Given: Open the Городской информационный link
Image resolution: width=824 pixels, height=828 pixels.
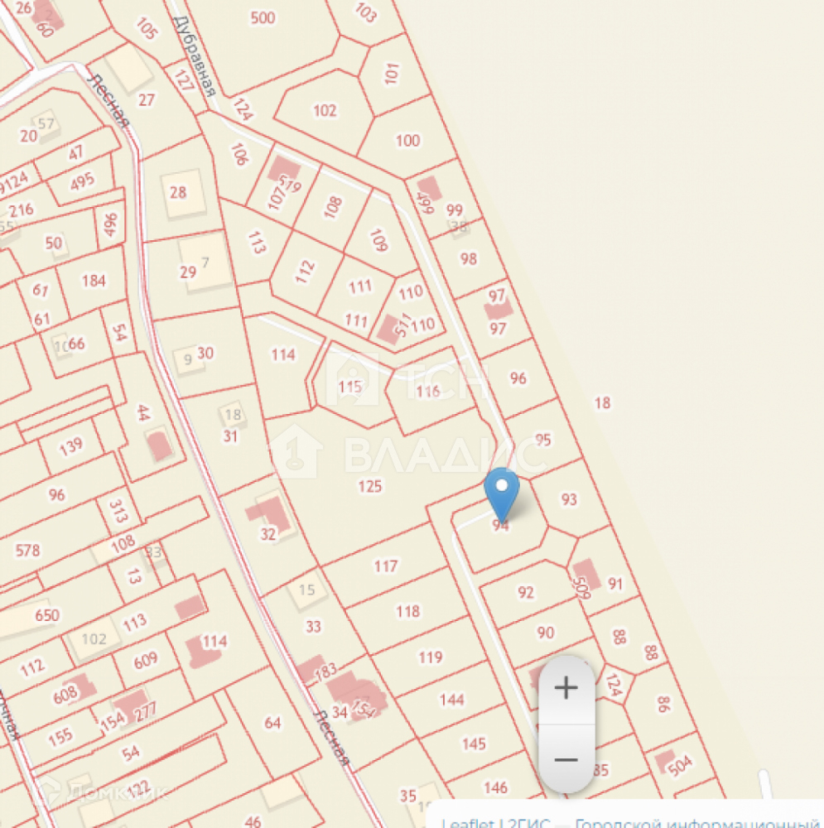Looking at the screenshot, I should tap(698, 822).
